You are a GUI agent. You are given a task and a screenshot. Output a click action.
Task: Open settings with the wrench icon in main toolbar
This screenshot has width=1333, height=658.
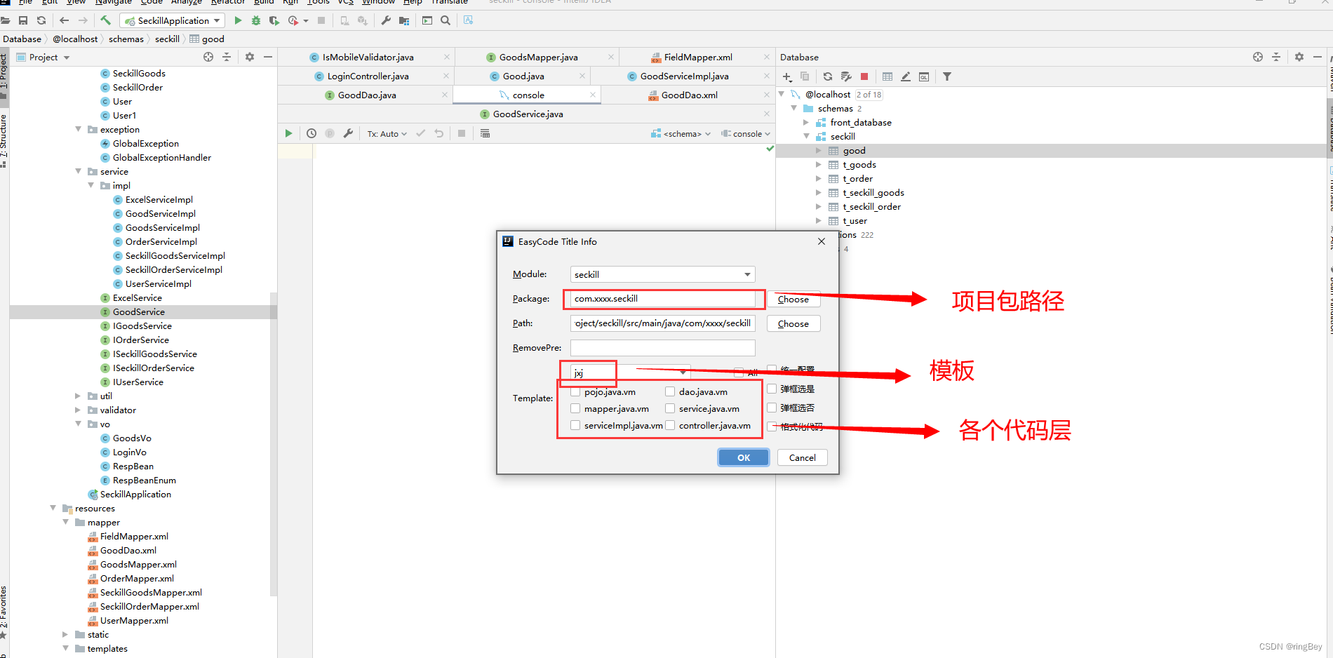pyautogui.click(x=386, y=20)
